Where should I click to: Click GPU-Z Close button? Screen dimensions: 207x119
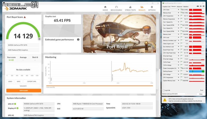coord(201,94)
